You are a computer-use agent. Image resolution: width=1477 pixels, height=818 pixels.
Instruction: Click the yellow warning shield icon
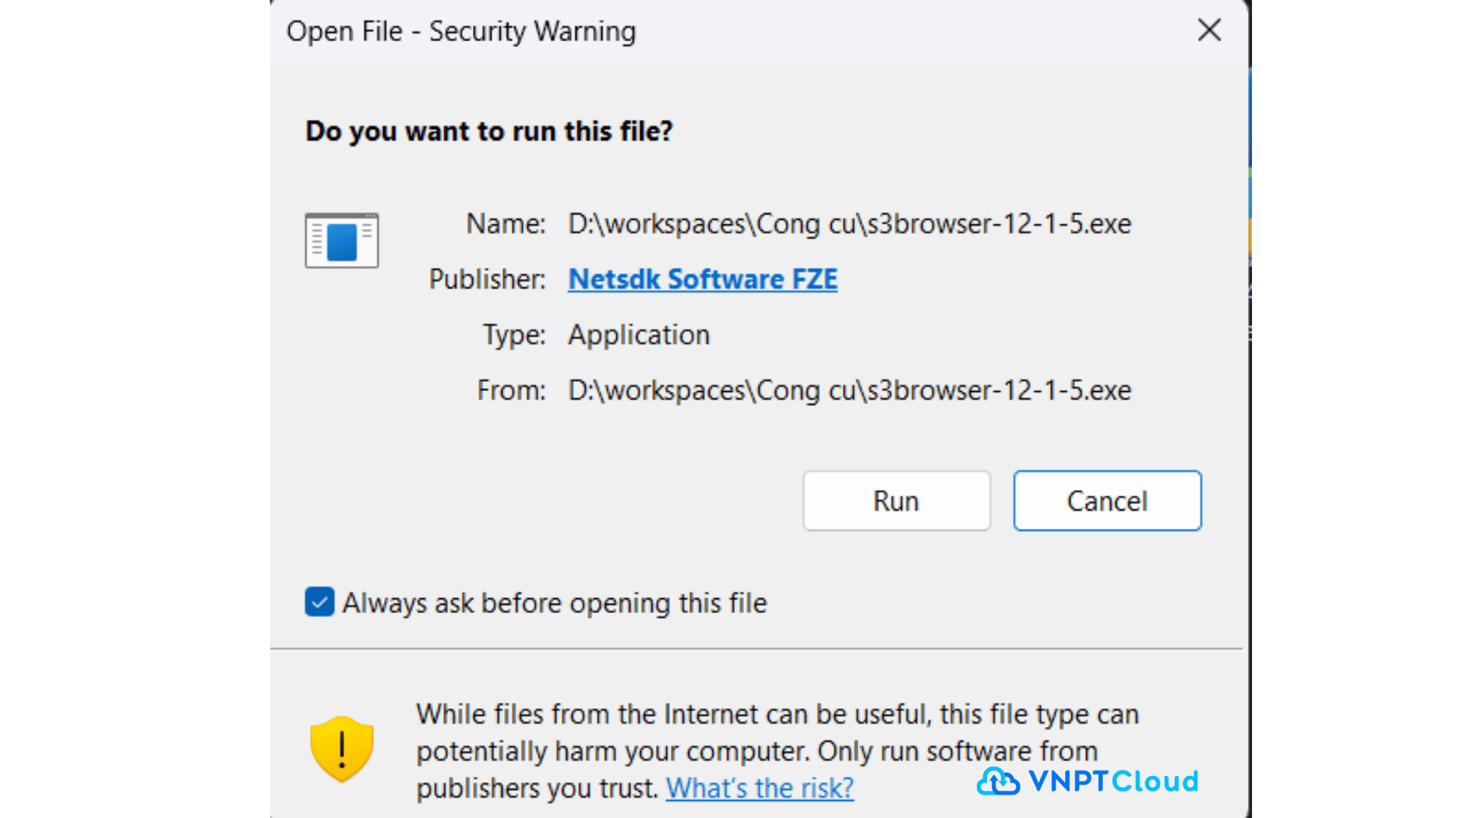(x=341, y=749)
